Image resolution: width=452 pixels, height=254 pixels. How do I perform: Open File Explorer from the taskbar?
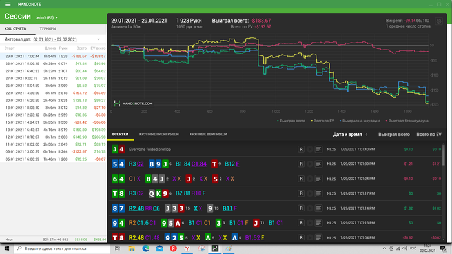[132, 248]
